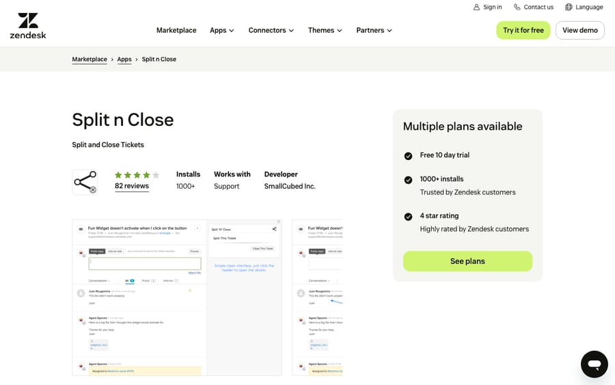Expand the Themes dropdown menu
The height and width of the screenshot is (385, 615).
325,30
